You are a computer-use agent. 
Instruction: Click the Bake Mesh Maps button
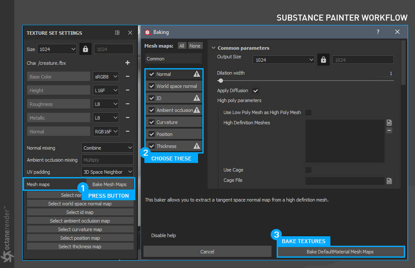(110, 184)
